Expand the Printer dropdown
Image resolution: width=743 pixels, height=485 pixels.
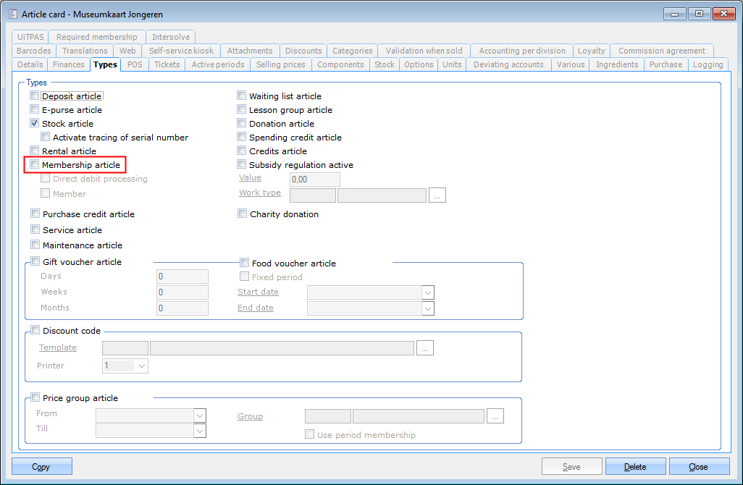[141, 366]
